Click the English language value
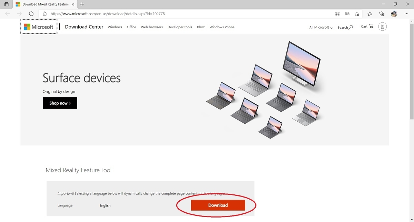This screenshot has height=222, width=414. point(105,205)
